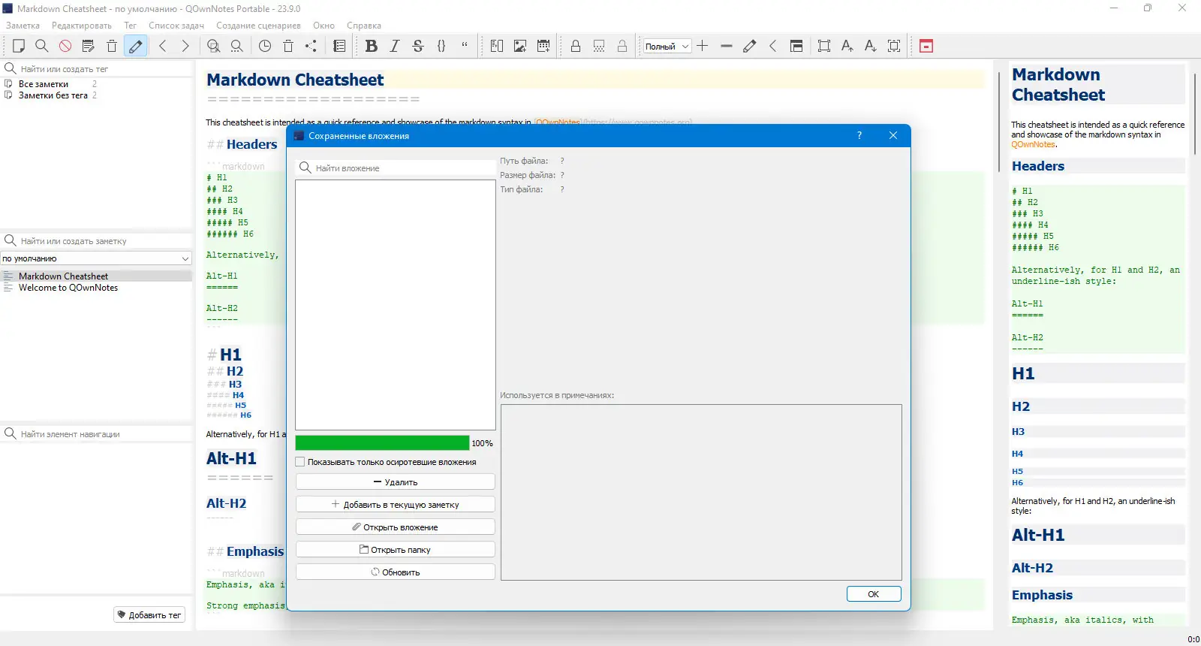
Task: Click the lined-page icon left of Bold
Action: [x=339, y=46]
